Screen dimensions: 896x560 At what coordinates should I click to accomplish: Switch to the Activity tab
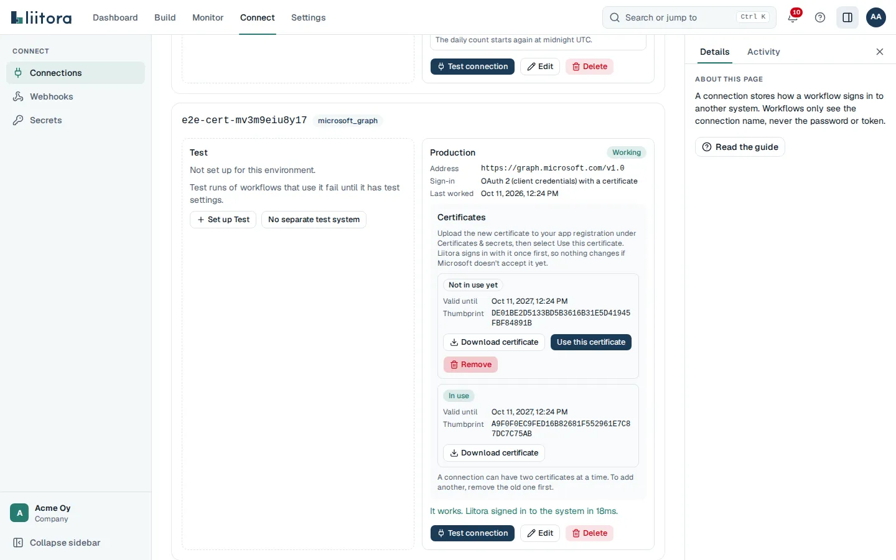[763, 52]
